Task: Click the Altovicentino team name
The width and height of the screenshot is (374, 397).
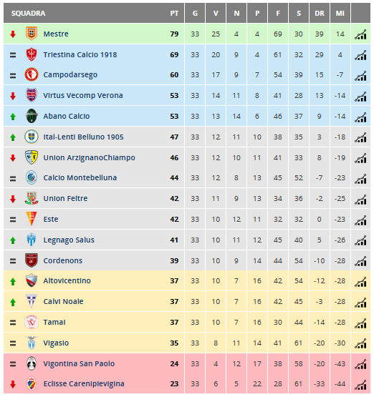Action: tap(67, 281)
